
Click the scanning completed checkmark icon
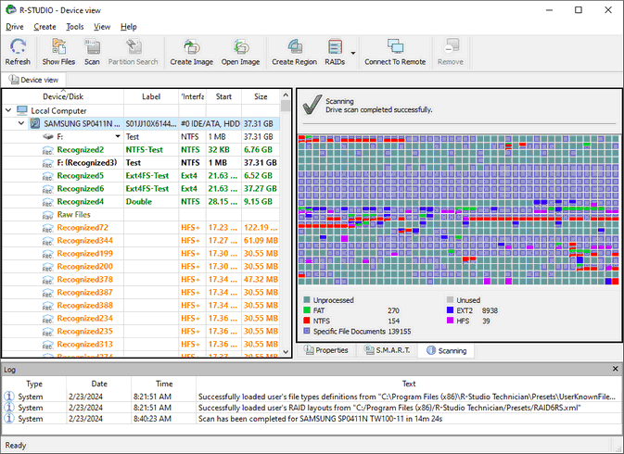(x=312, y=105)
